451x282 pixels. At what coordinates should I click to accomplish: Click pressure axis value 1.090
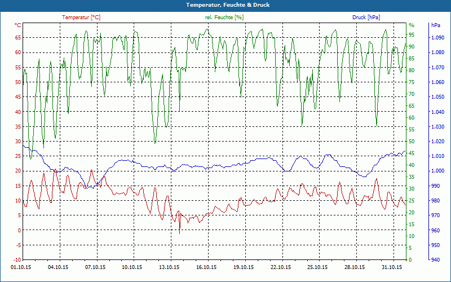437,38
